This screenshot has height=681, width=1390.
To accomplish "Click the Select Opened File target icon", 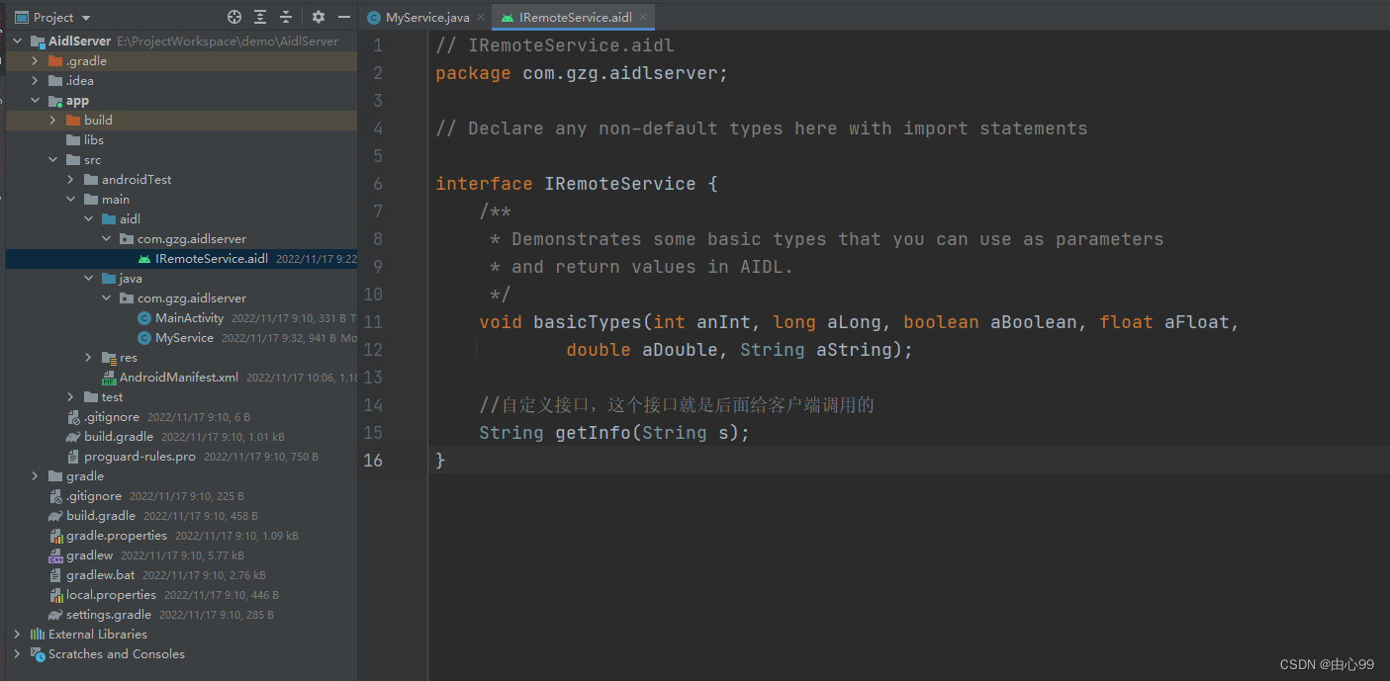I will coord(234,17).
